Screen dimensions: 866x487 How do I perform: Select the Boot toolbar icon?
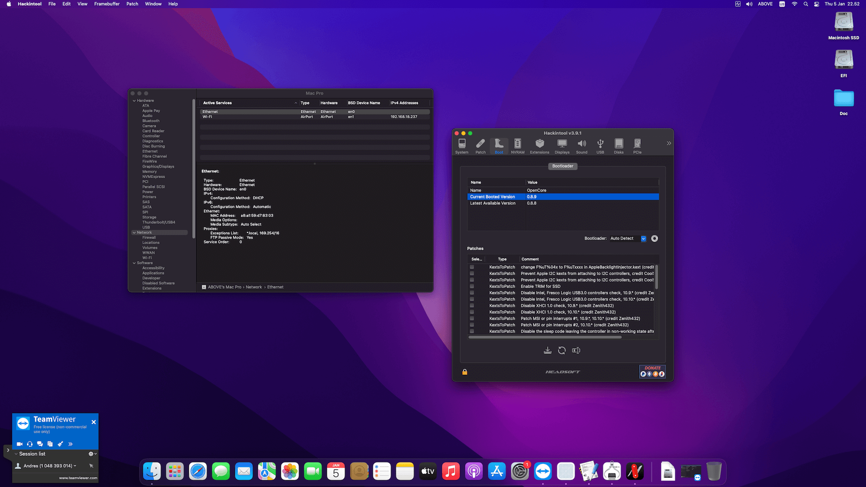click(x=499, y=146)
